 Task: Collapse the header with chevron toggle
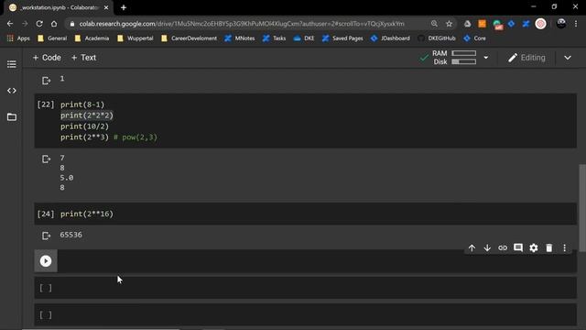[x=568, y=58]
